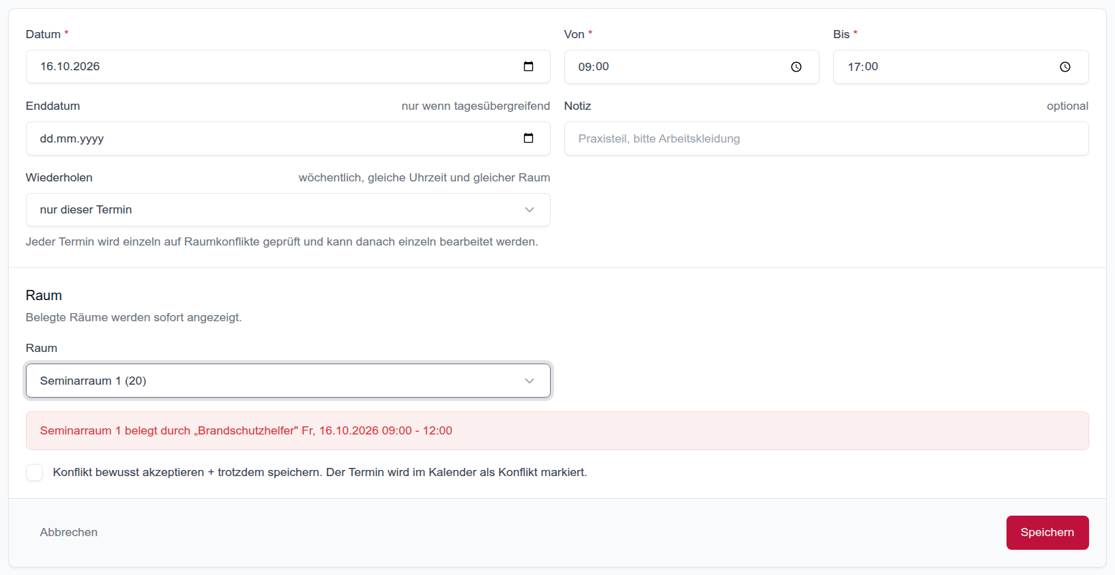Image resolution: width=1115 pixels, height=575 pixels.
Task: Click the clock icon in Von field
Action: pos(796,67)
